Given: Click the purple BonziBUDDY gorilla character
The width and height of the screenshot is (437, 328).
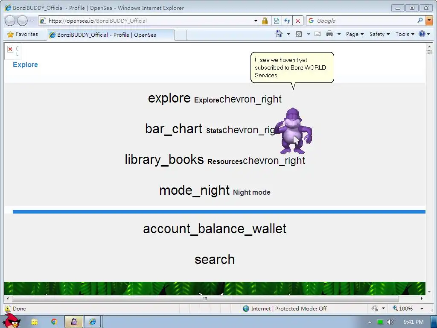Looking at the screenshot, I should (293, 131).
